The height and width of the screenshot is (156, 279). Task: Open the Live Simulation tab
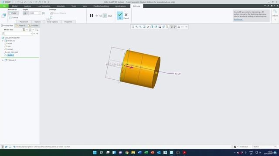tap(44, 6)
